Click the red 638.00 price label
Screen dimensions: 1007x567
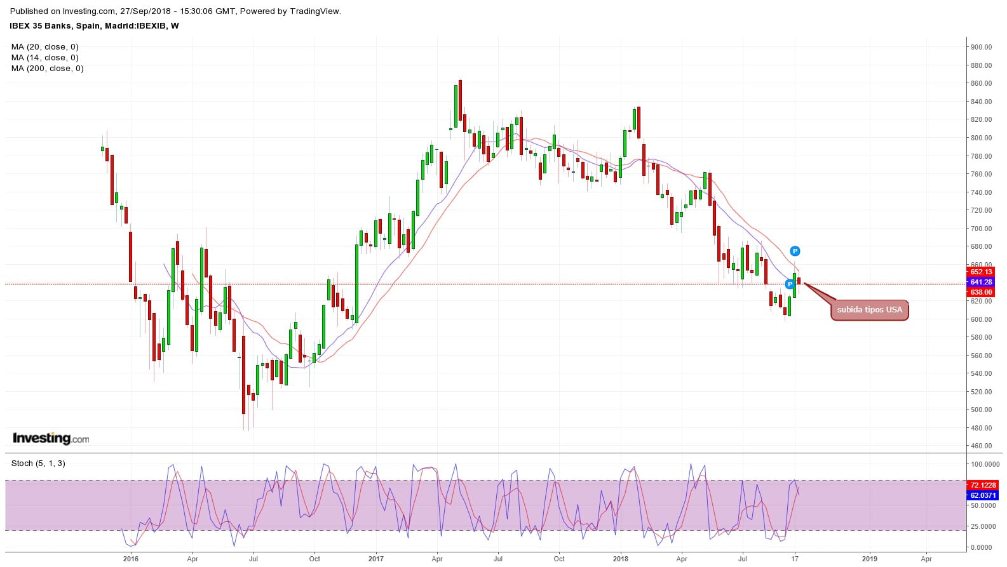pyautogui.click(x=981, y=292)
